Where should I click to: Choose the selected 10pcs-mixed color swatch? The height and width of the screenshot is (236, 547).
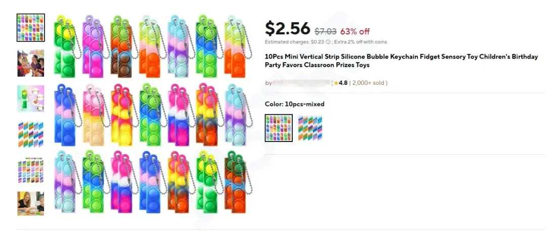pos(279,128)
